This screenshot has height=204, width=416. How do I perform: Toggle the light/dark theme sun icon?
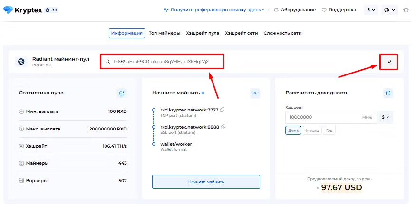[406, 10]
